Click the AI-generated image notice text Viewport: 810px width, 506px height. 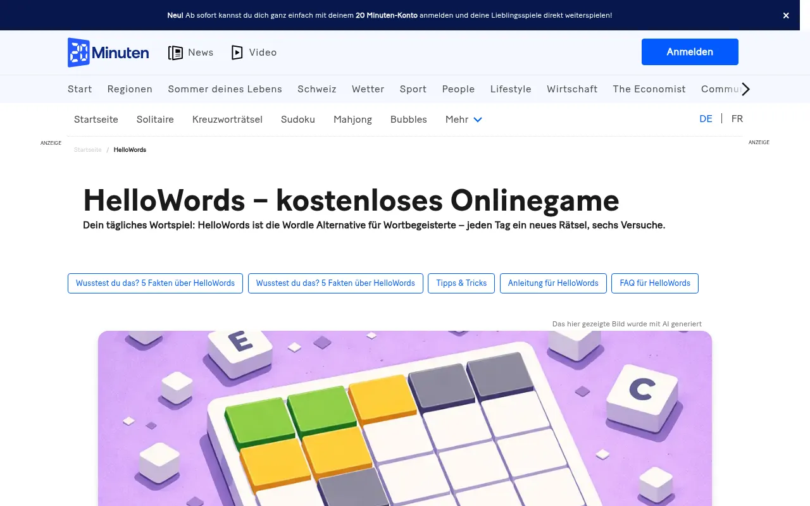click(627, 324)
